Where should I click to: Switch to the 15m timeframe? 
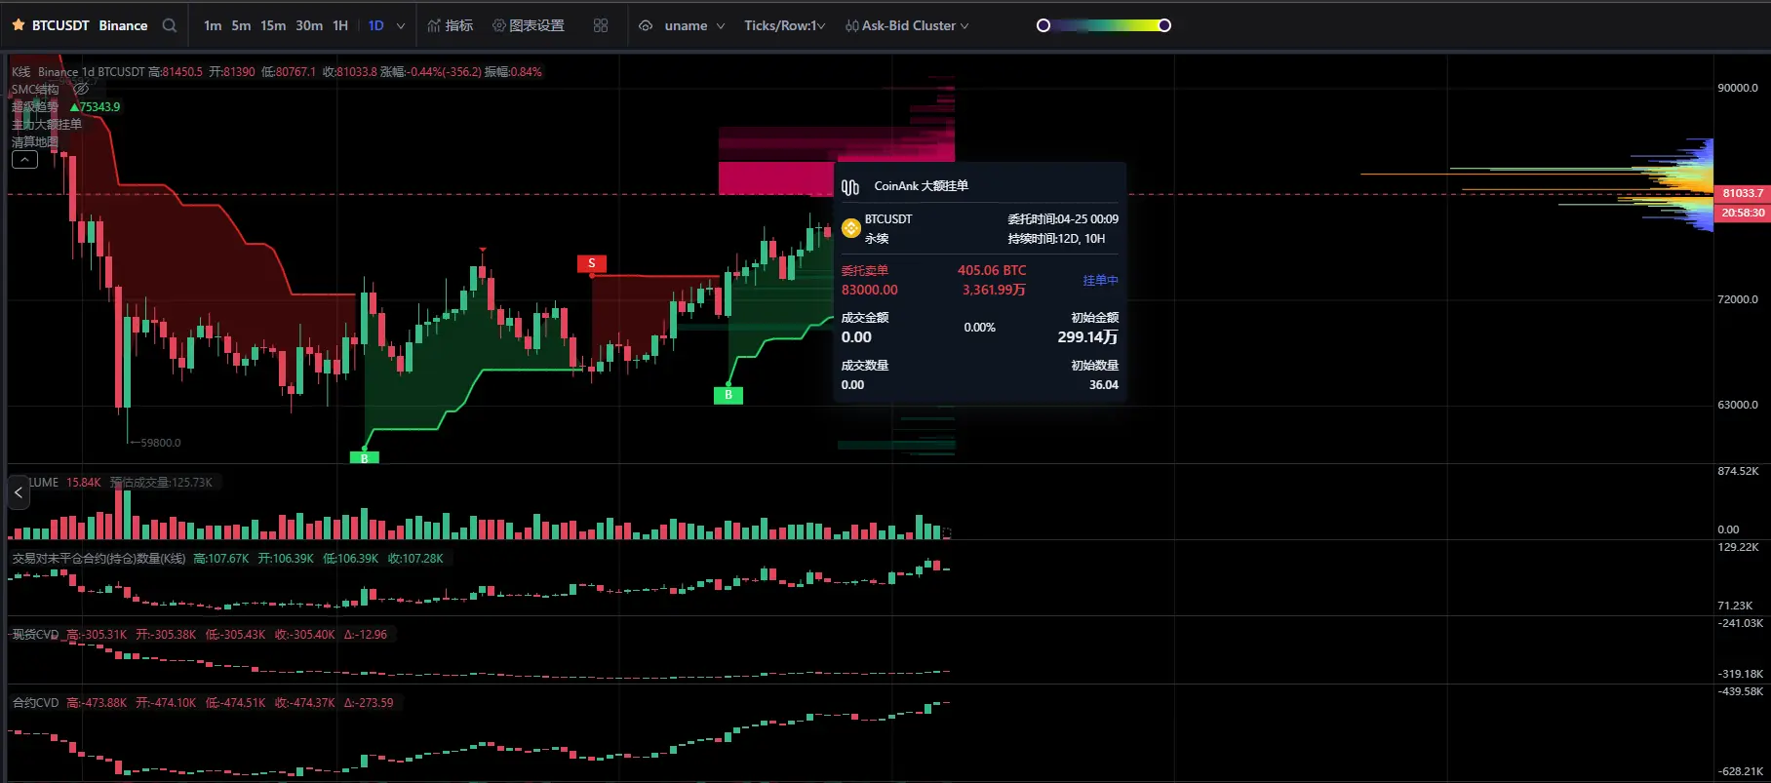click(x=273, y=25)
